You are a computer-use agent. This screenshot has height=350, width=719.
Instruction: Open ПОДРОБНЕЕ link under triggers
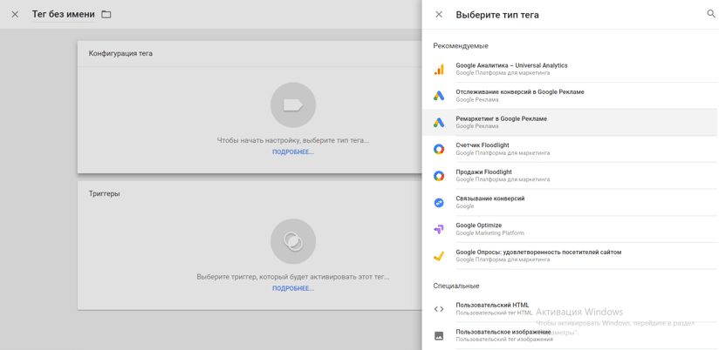[293, 288]
